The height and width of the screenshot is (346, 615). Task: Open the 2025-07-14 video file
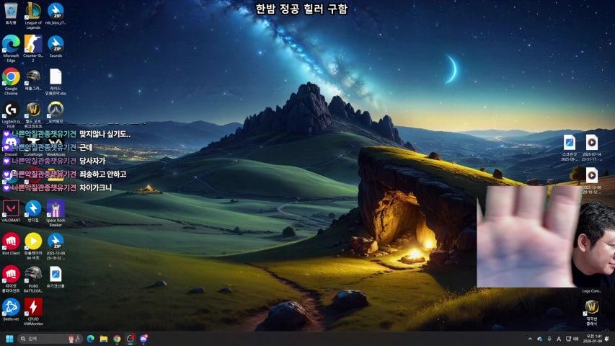coord(592,148)
